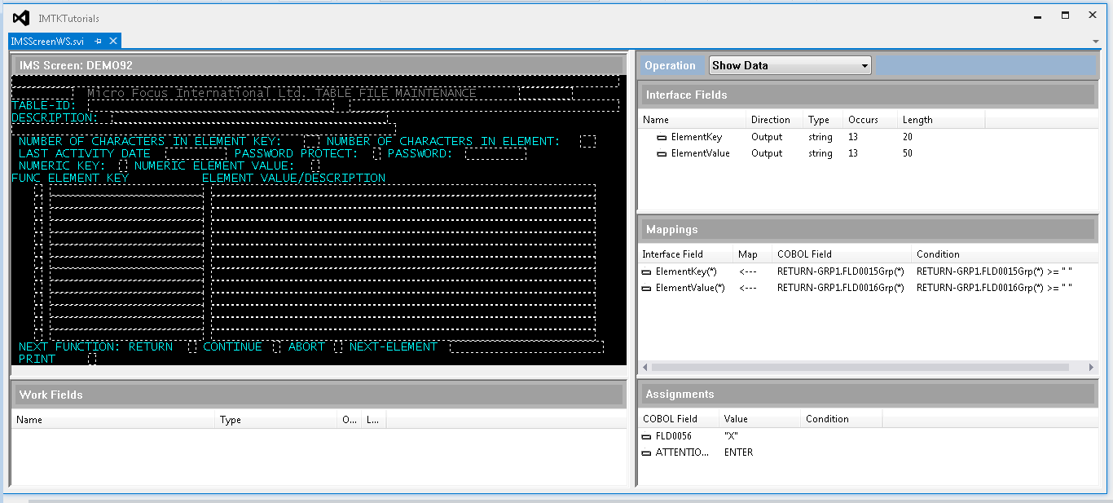Click the ElementKey(*) row icon in Mappings

tap(644, 271)
